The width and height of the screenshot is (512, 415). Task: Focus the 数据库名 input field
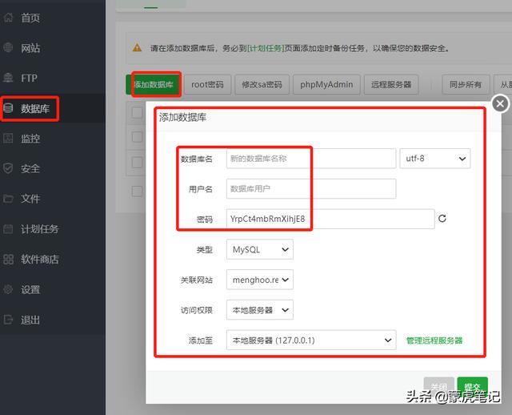(x=310, y=159)
